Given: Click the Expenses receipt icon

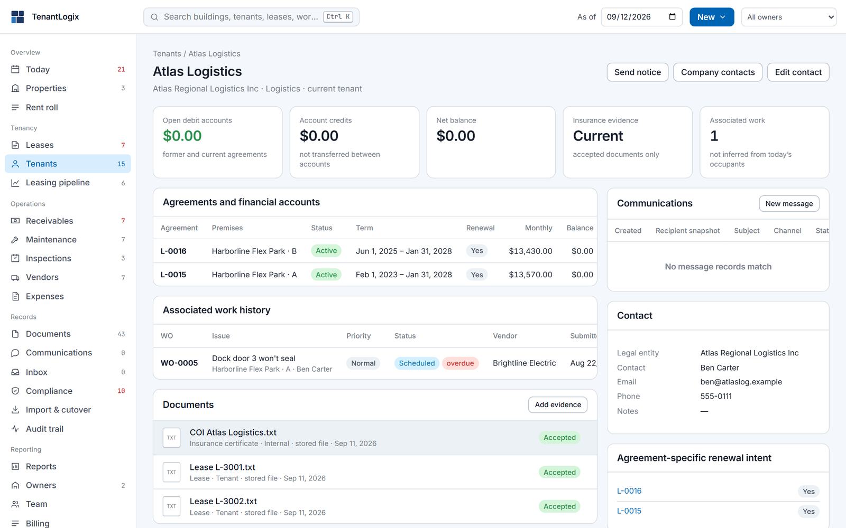Looking at the screenshot, I should (x=15, y=296).
